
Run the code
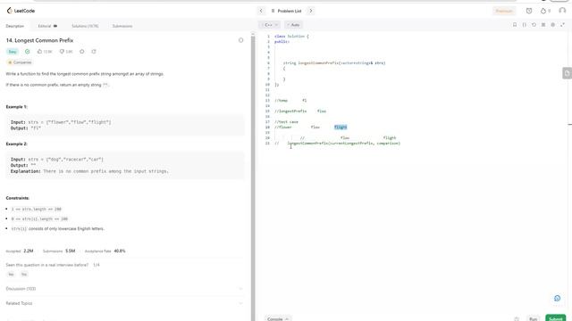tap(533, 319)
